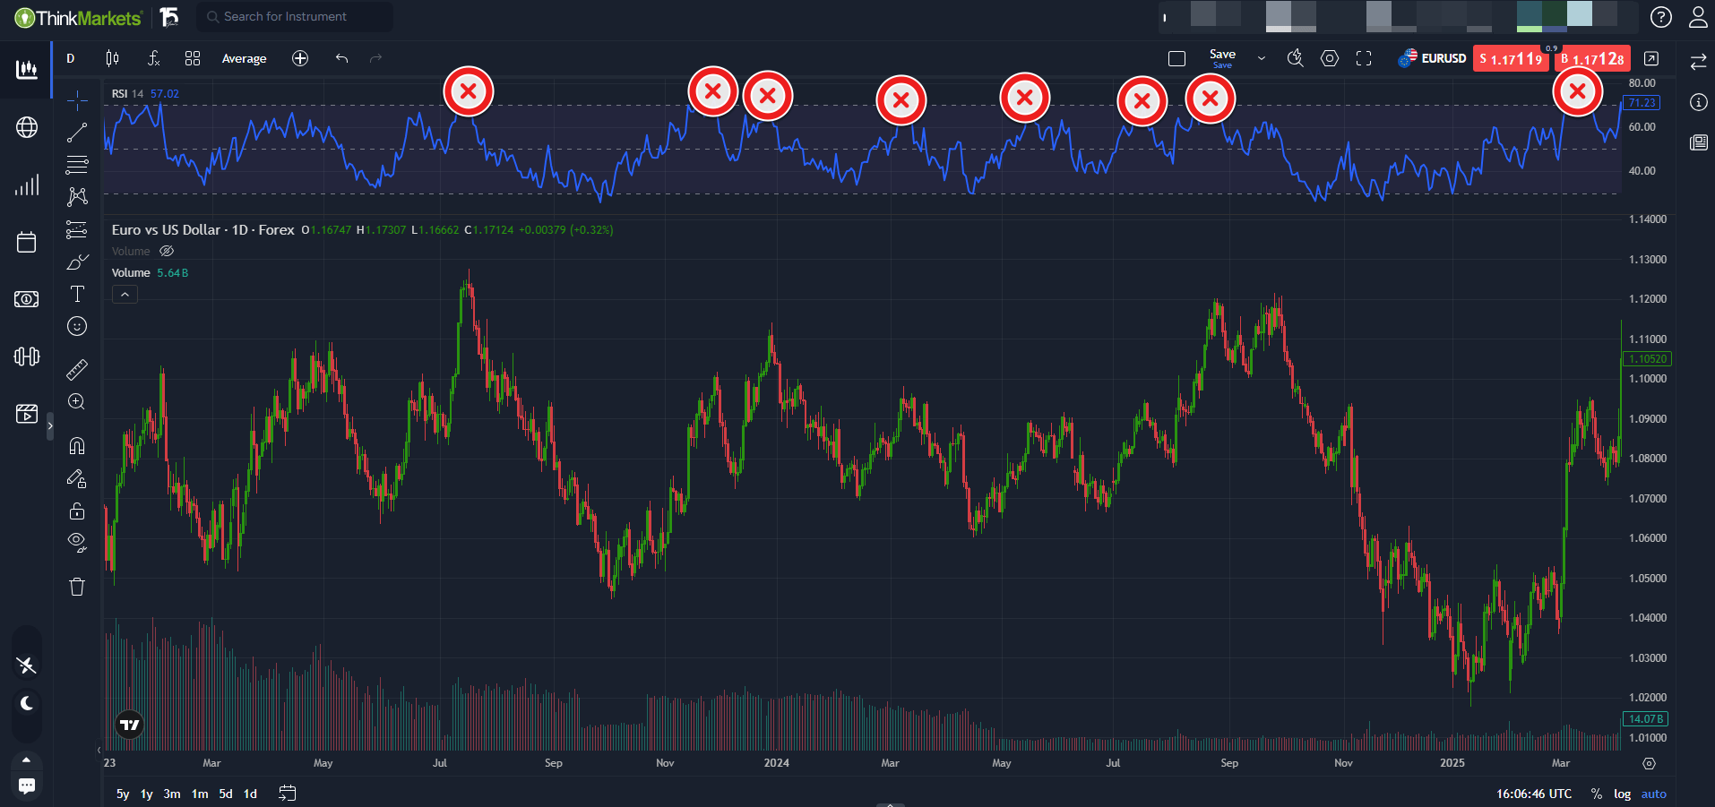Click the Sell 1.17119 button
The height and width of the screenshot is (807, 1715).
tap(1511, 58)
